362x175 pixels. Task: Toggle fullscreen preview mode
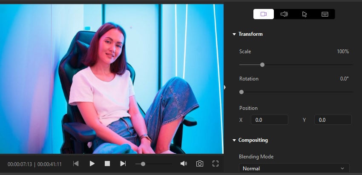pyautogui.click(x=215, y=164)
